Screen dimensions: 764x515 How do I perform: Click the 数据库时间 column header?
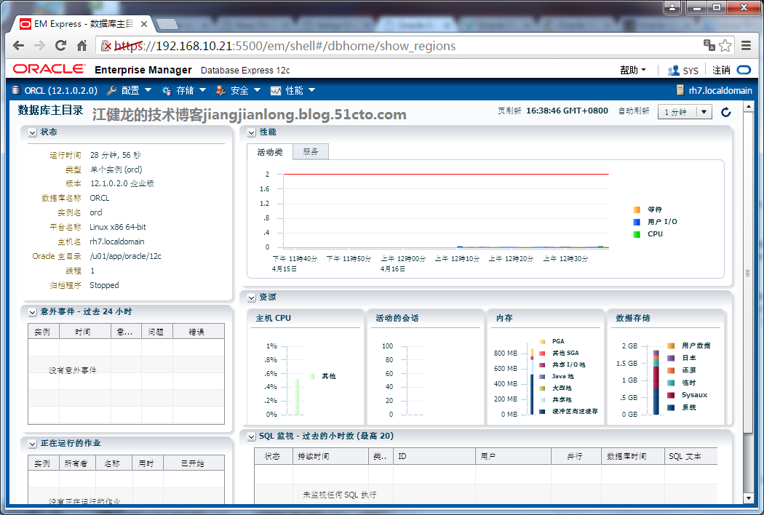pyautogui.click(x=632, y=456)
